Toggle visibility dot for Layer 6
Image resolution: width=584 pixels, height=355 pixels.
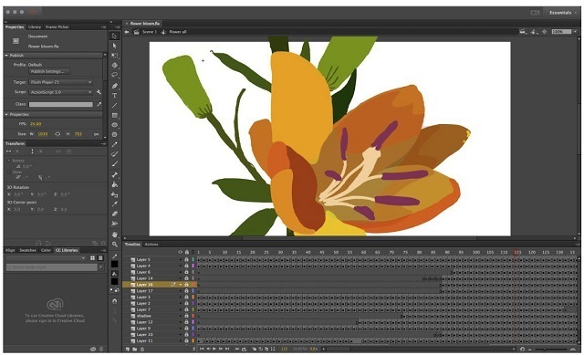click(x=181, y=272)
